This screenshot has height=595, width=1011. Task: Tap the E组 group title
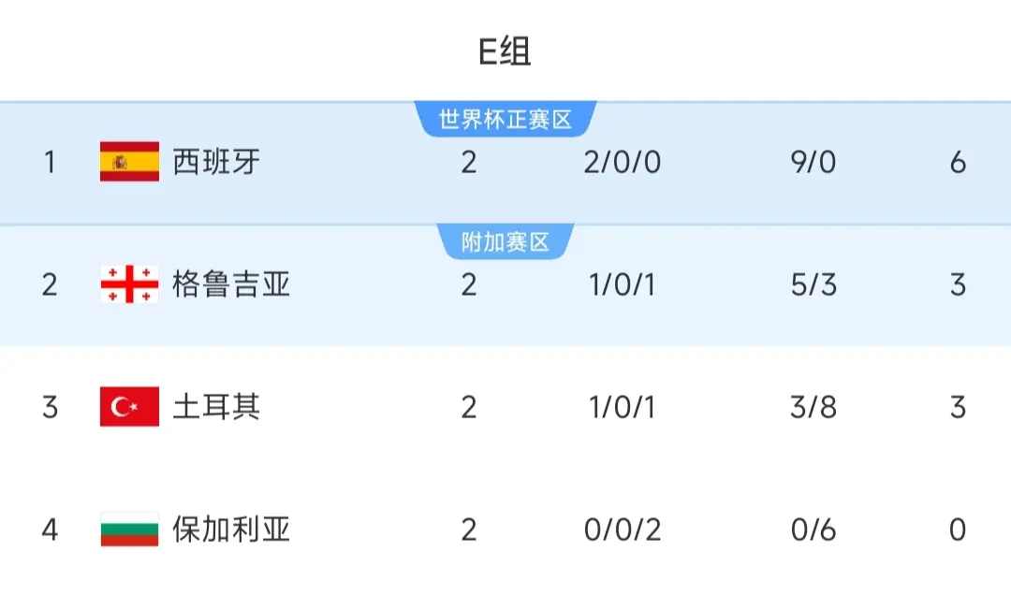pos(505,51)
